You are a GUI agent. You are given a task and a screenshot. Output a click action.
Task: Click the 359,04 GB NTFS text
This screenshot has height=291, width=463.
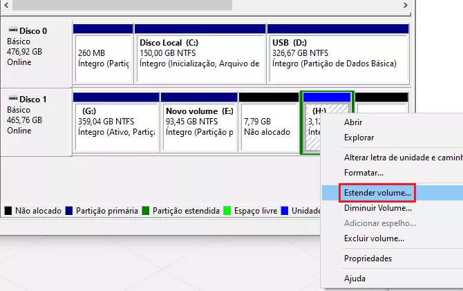[106, 122]
